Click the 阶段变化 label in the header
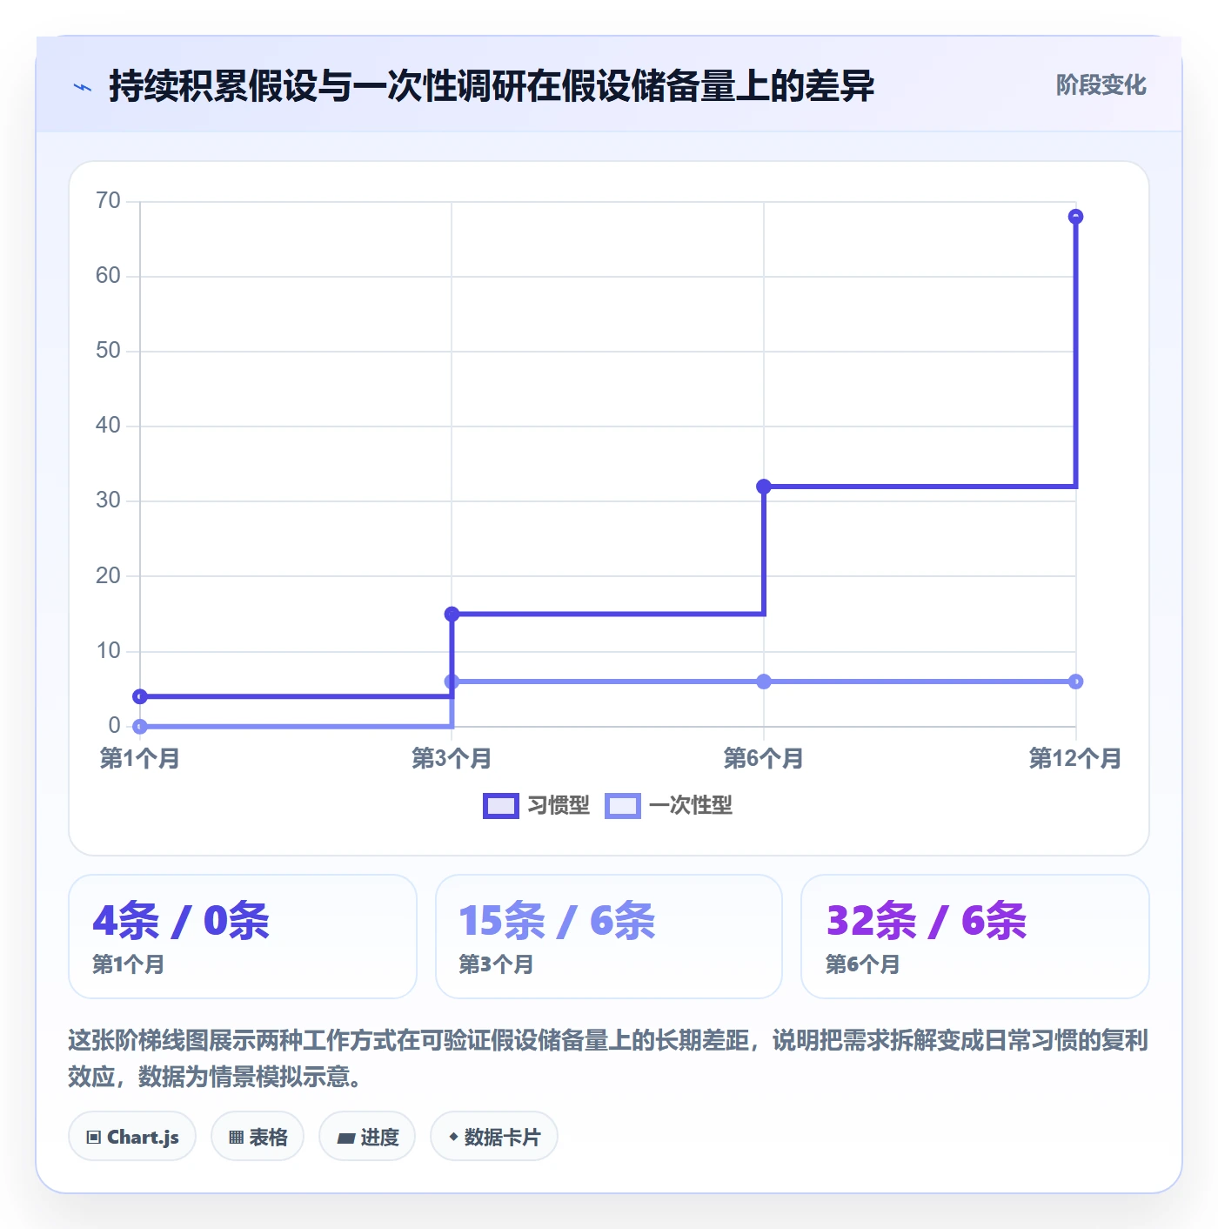The image size is (1218, 1229). [x=1101, y=85]
